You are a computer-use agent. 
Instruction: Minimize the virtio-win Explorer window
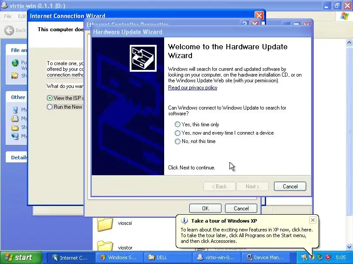327,6
